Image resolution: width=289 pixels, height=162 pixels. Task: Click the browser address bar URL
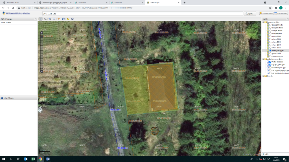[x=84, y=8]
